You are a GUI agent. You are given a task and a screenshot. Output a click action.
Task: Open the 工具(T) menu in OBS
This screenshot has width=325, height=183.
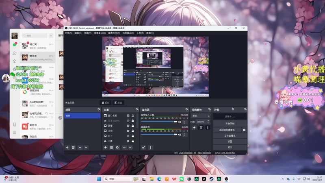pyautogui.click(x=140, y=33)
